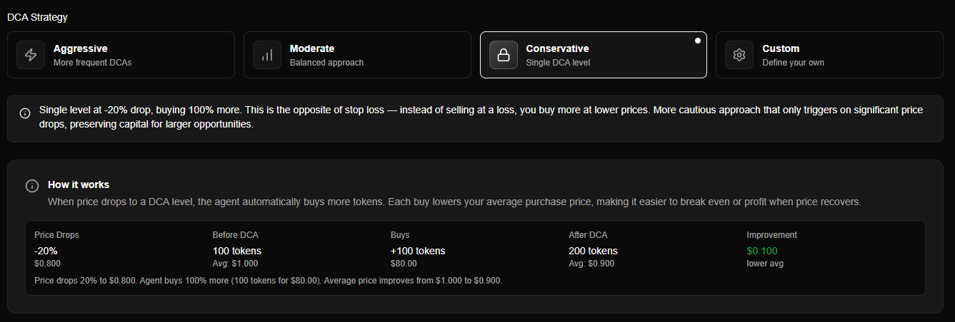Click the Conservative padlock icon
Screen dimensions: 955x322
[x=504, y=55]
